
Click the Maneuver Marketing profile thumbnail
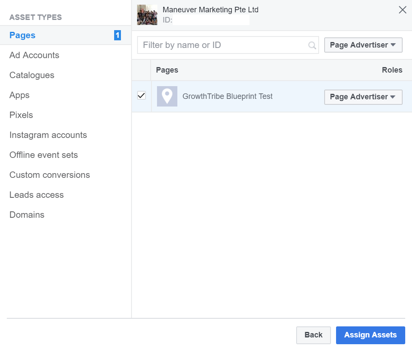(x=147, y=15)
